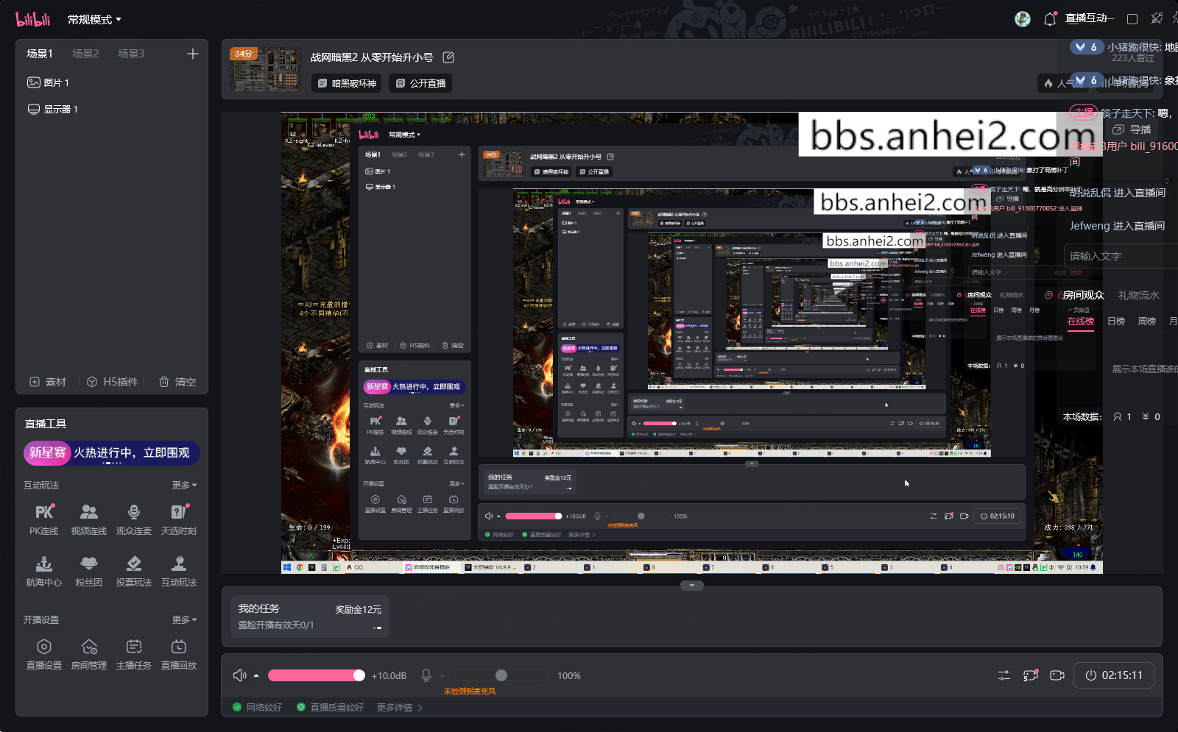
Task: Open 航海中心 icon
Action: point(44,571)
